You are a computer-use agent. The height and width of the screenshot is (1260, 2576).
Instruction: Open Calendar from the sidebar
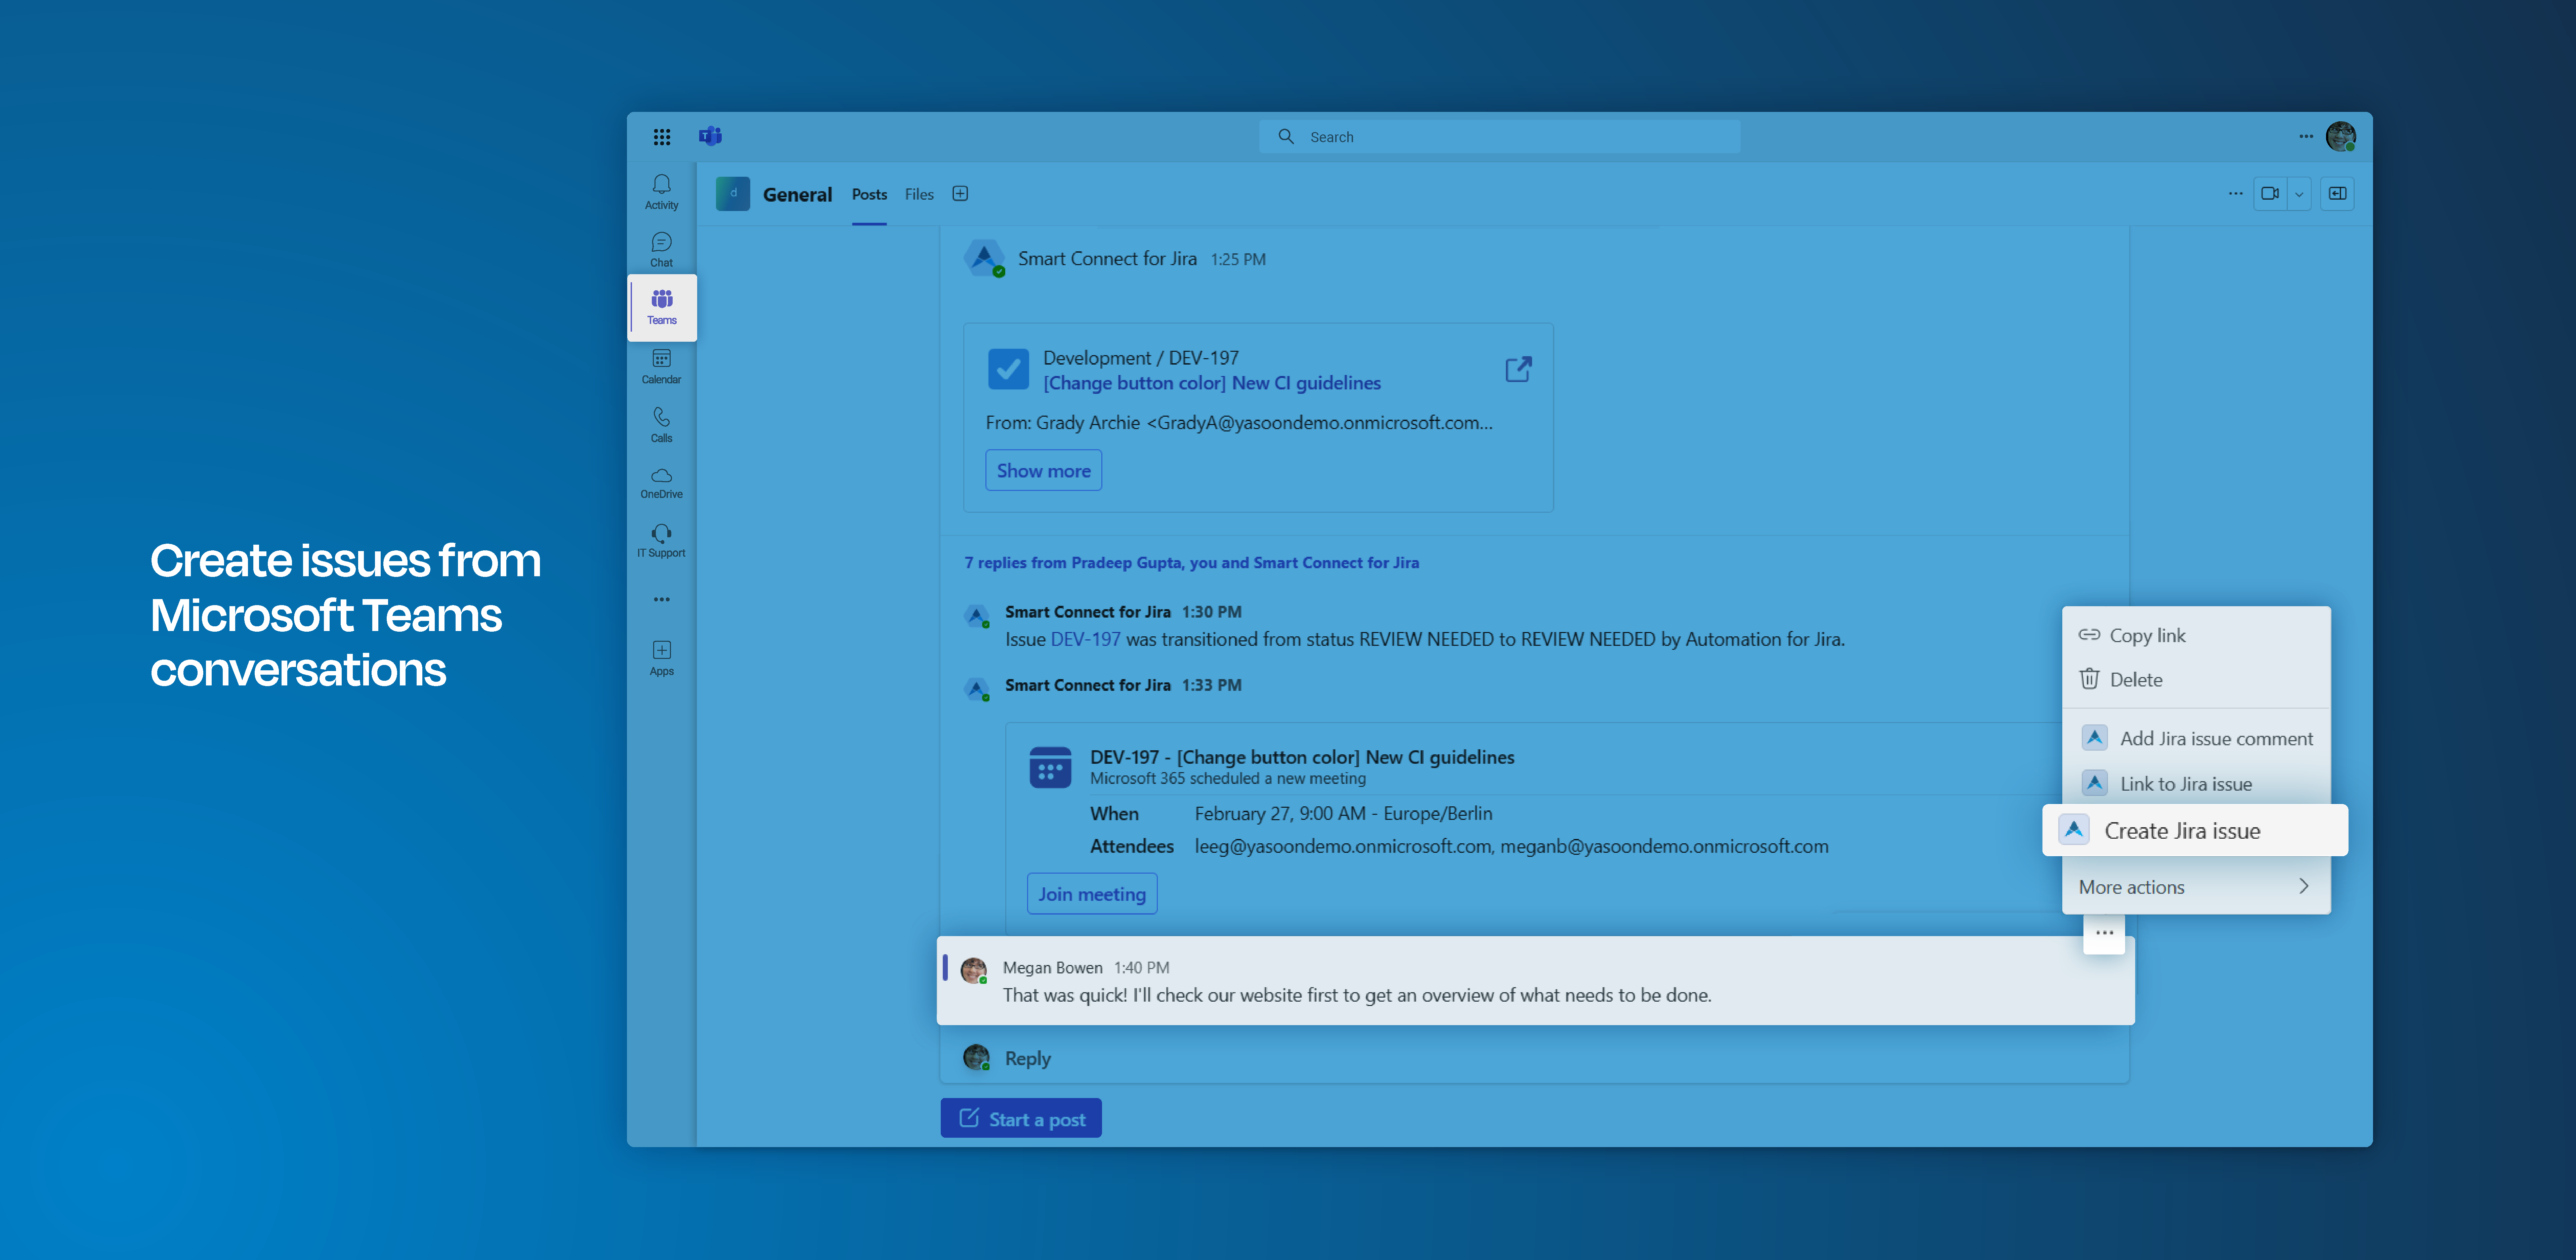coord(661,366)
